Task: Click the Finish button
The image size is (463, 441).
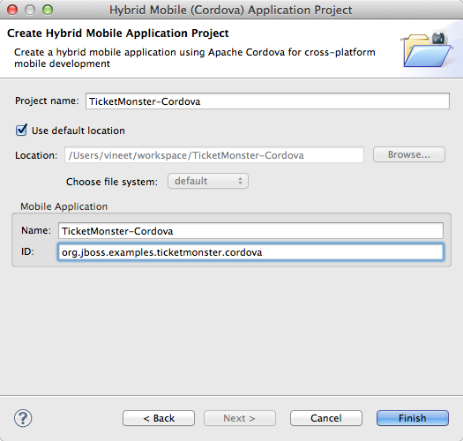Action: (x=413, y=418)
